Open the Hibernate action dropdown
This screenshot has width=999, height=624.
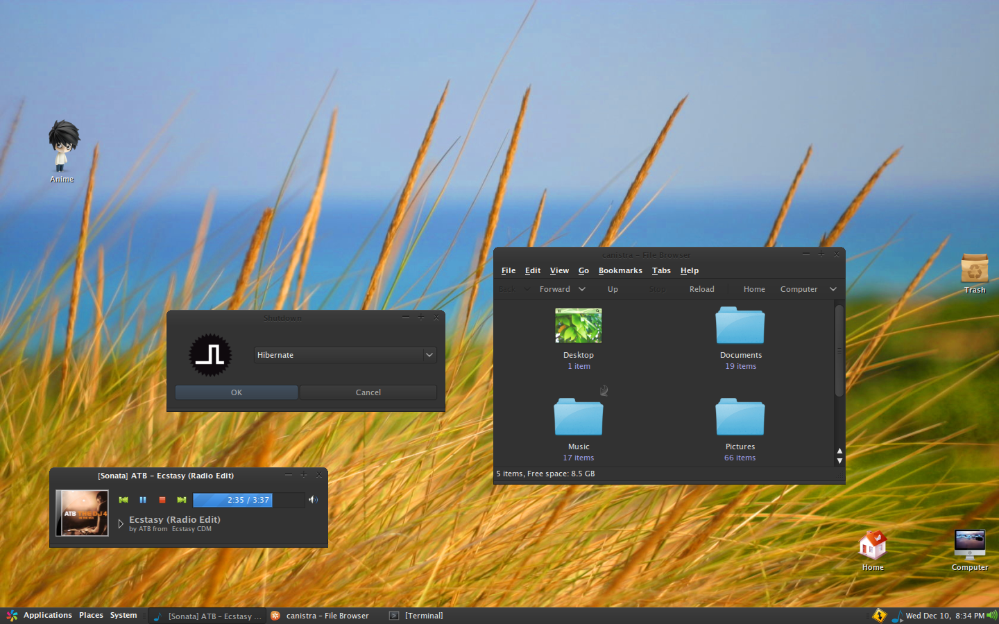345,355
